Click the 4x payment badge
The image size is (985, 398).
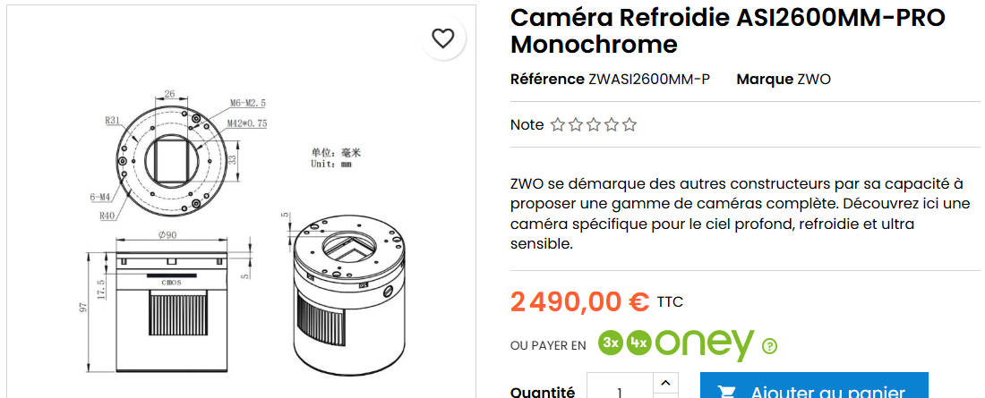tap(638, 343)
